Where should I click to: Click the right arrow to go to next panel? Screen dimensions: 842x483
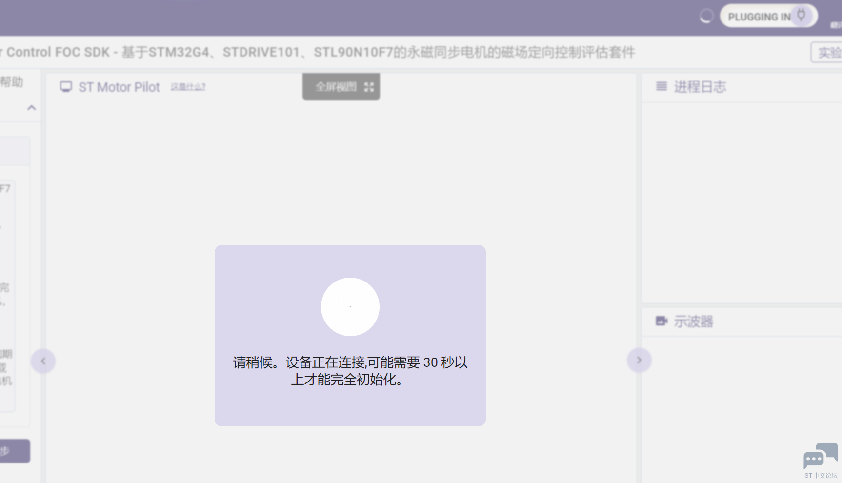[x=639, y=360]
